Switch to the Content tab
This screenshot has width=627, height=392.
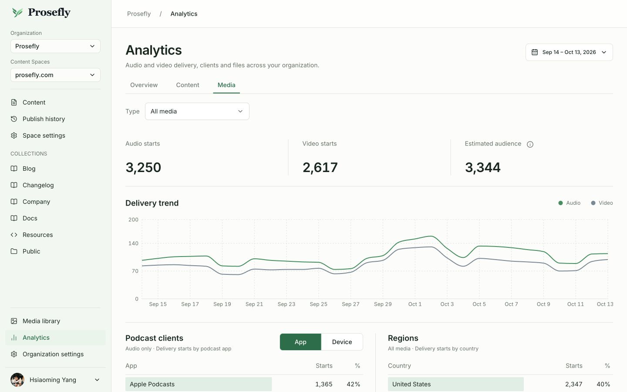pos(188,85)
